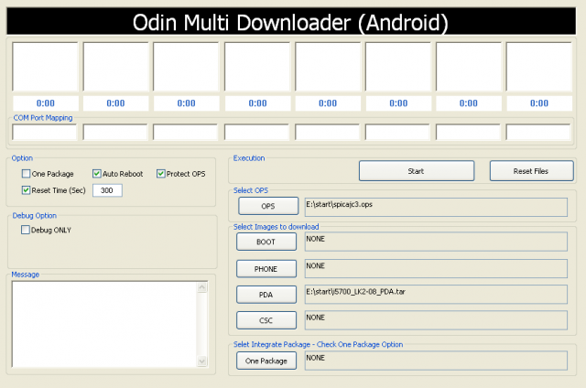Click the One Package path field showing NONE

436,361
